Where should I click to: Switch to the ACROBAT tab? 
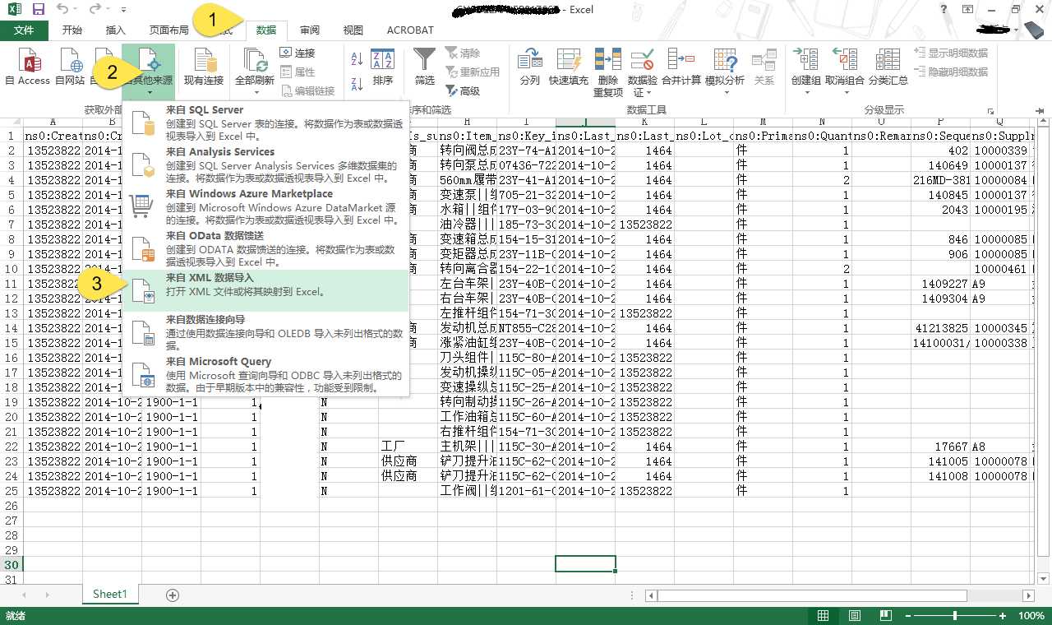point(409,30)
